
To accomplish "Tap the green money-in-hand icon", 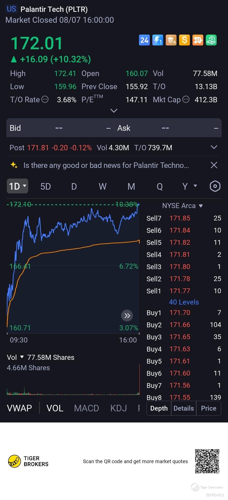I will pyautogui.click(x=211, y=40).
